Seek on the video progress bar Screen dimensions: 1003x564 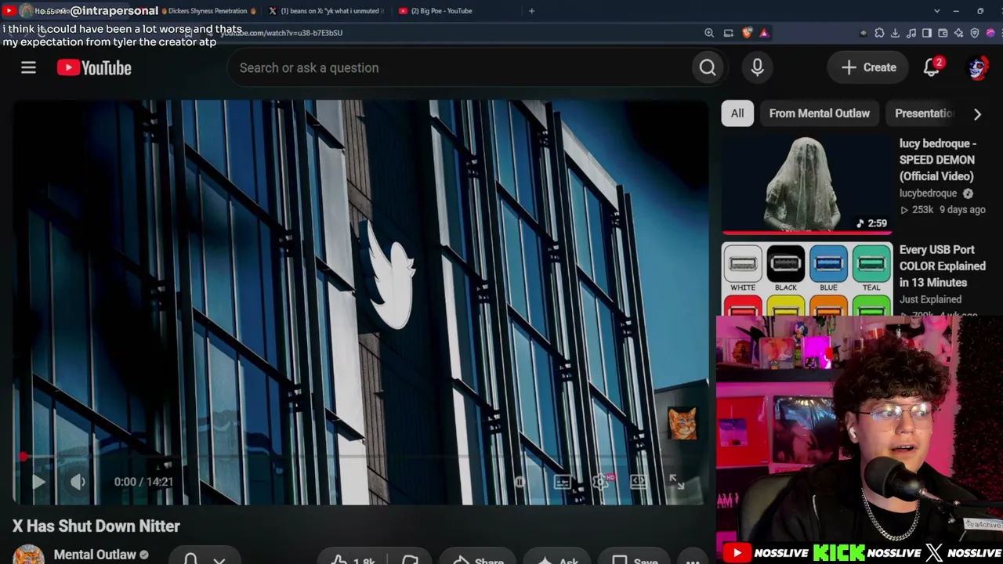pos(359,456)
